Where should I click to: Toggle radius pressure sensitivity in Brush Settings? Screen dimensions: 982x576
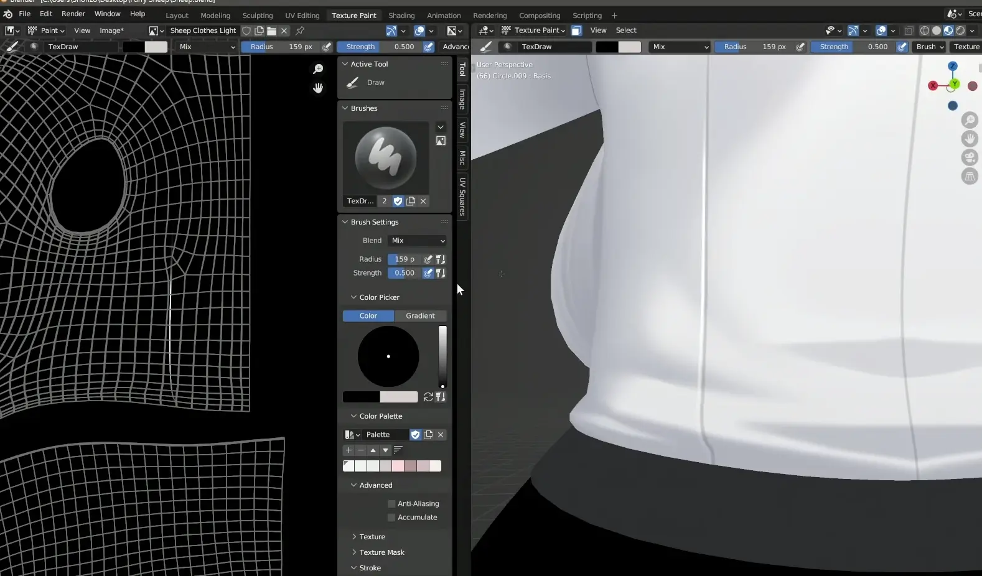(x=428, y=259)
